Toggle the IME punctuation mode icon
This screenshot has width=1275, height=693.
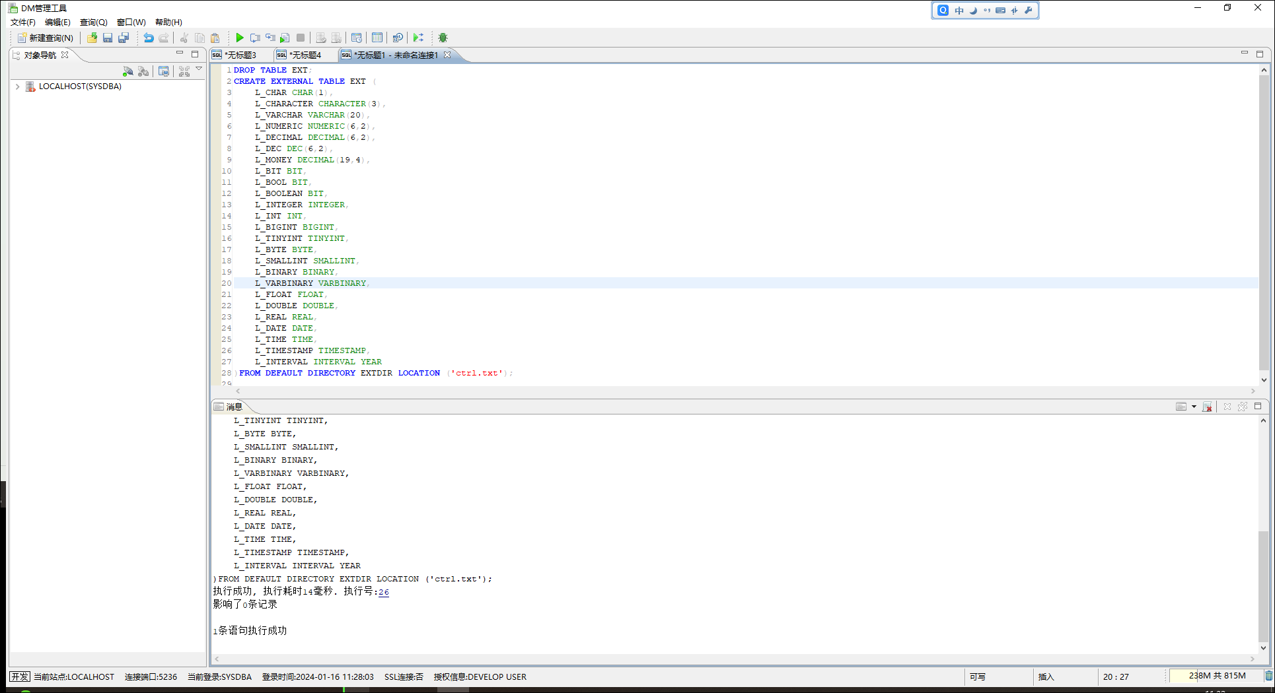pyautogui.click(x=987, y=10)
